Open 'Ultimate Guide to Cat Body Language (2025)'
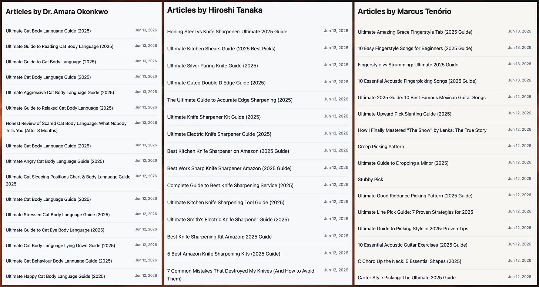The image size is (539, 287). point(51,62)
